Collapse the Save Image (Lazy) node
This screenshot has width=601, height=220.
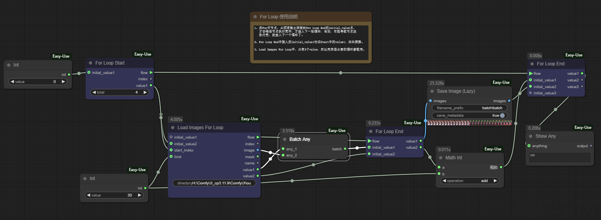(432, 91)
